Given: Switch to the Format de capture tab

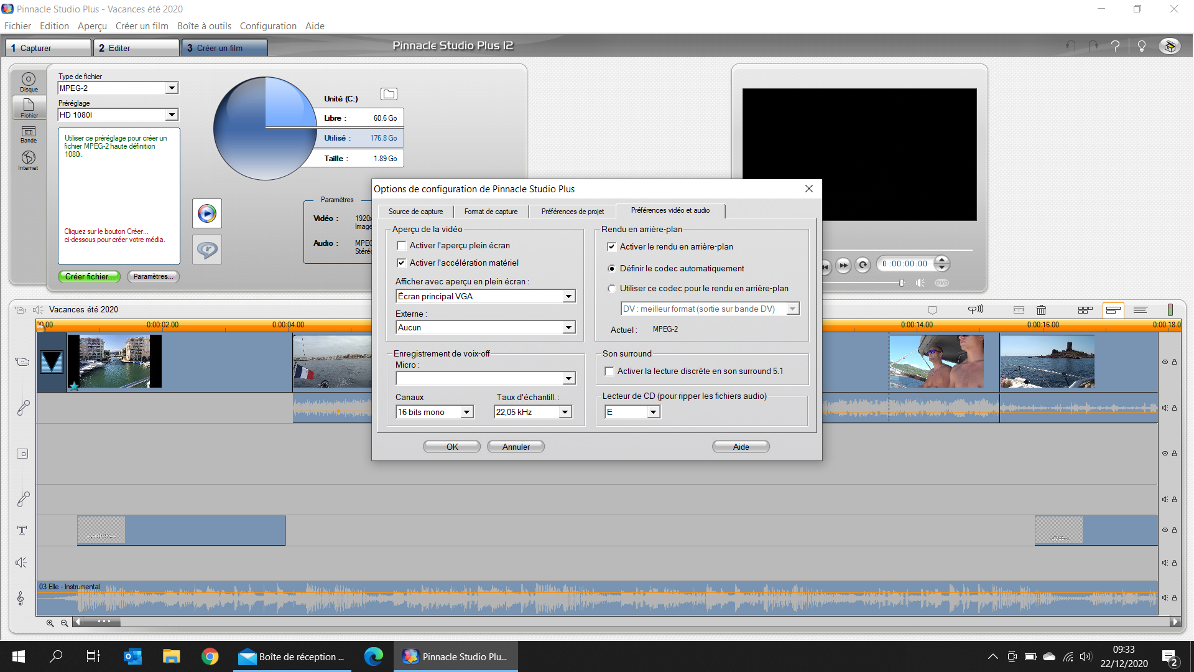Looking at the screenshot, I should (x=491, y=212).
